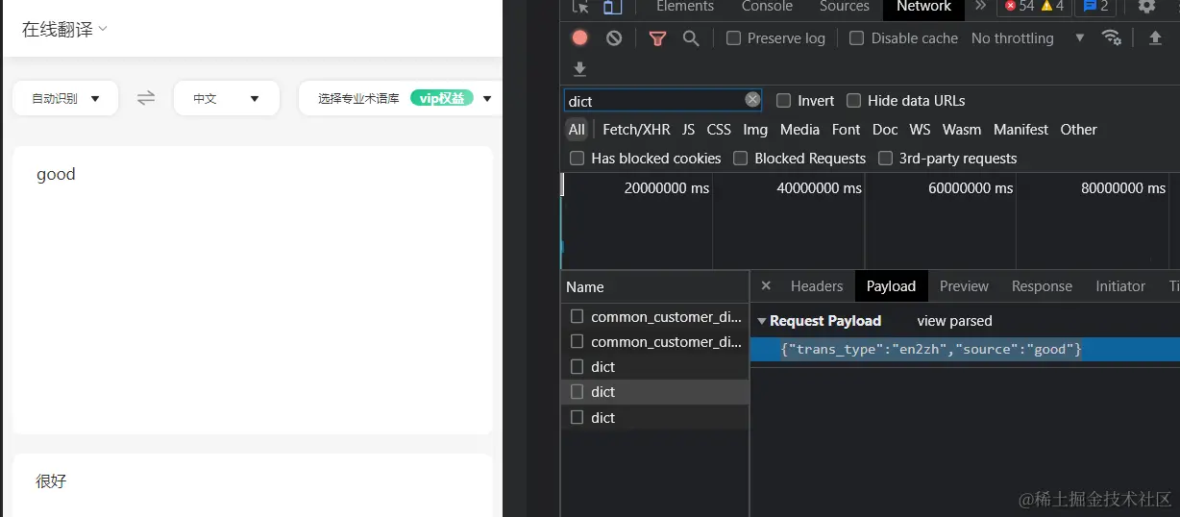
Task: Filter requests by Img
Action: [x=755, y=130]
